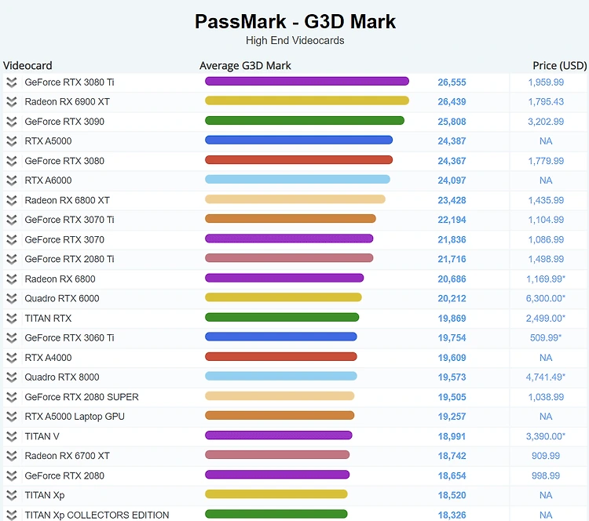Click the price 3,390.00*
This screenshot has height=521, width=589.
(x=546, y=436)
